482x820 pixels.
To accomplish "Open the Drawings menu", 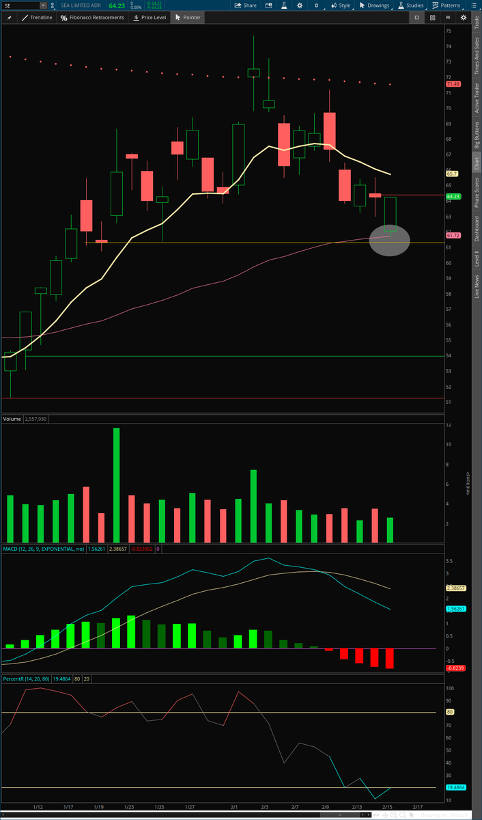I will pyautogui.click(x=374, y=5).
